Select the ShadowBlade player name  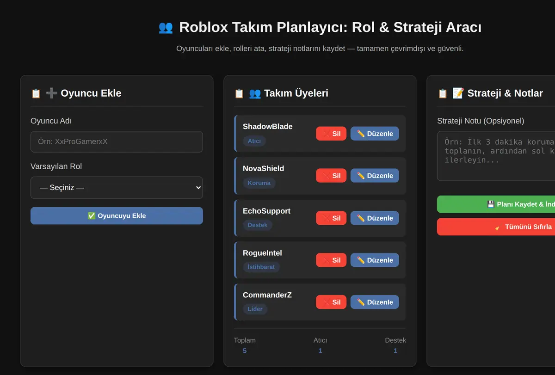[x=268, y=127]
